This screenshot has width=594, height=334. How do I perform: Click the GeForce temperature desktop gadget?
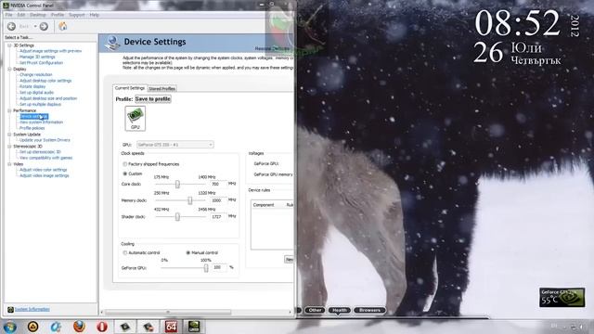[x=562, y=297]
